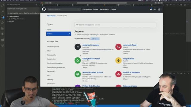191x107 pixels.
Task: Open Run and Debug in VS Code activity bar
Action: [3, 23]
